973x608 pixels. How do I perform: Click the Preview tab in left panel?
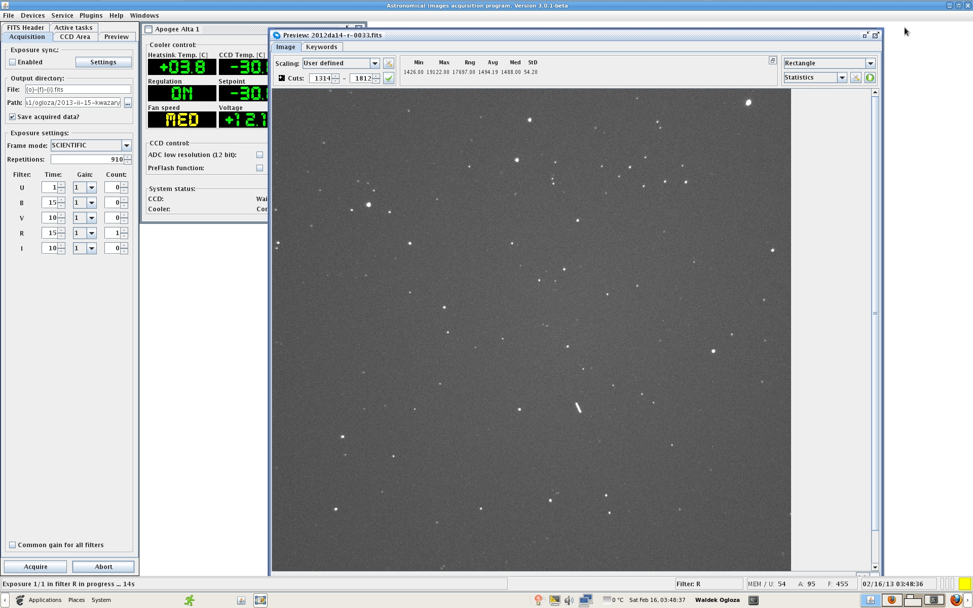[x=117, y=37]
